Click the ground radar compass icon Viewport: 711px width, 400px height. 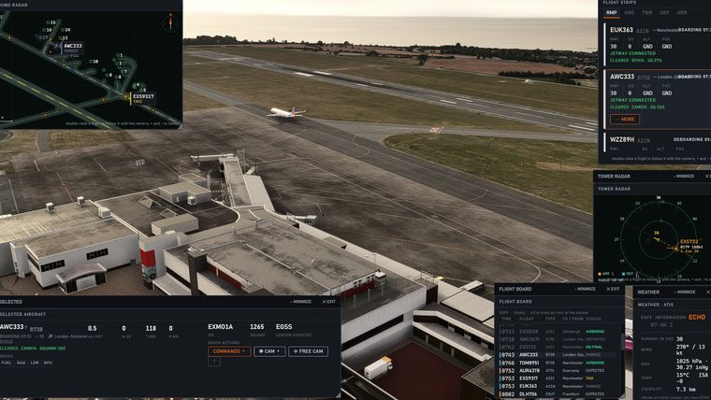(x=170, y=22)
